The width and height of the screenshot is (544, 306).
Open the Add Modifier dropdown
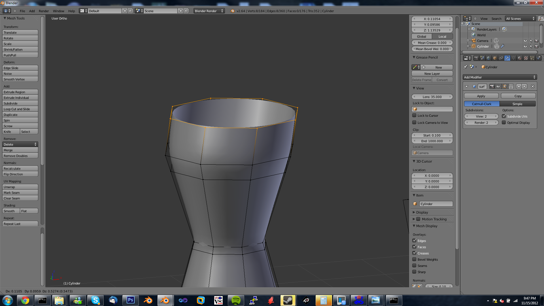pyautogui.click(x=500, y=77)
